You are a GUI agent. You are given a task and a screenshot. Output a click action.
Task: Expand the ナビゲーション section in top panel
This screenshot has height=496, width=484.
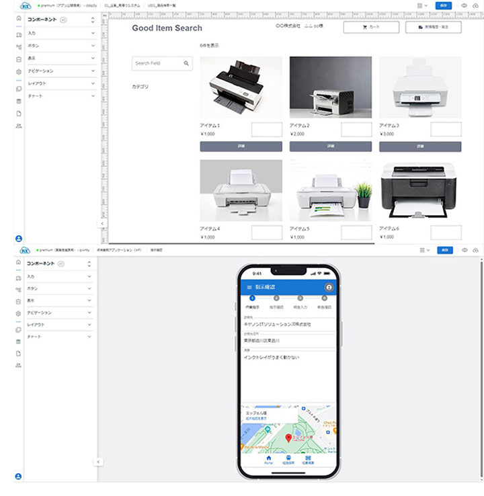93,71
